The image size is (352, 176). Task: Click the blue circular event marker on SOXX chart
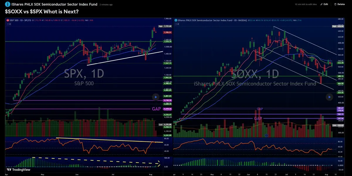266,135
